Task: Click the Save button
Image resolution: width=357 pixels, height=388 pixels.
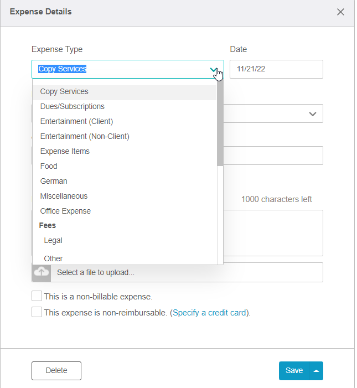Action: tap(294, 371)
